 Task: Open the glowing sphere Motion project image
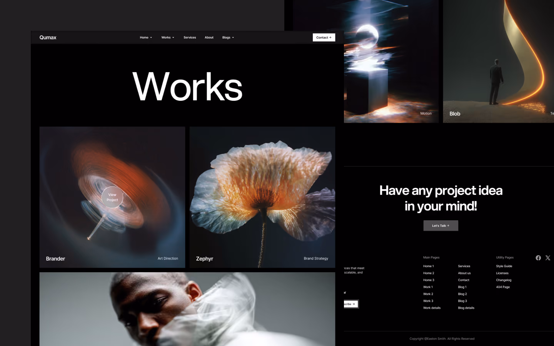pos(391,62)
